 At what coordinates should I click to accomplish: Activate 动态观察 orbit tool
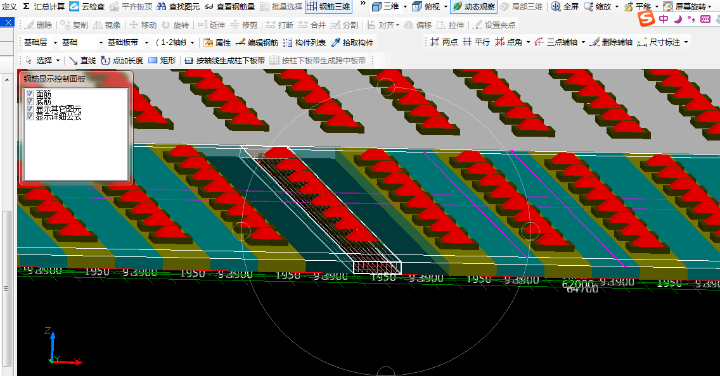(474, 6)
